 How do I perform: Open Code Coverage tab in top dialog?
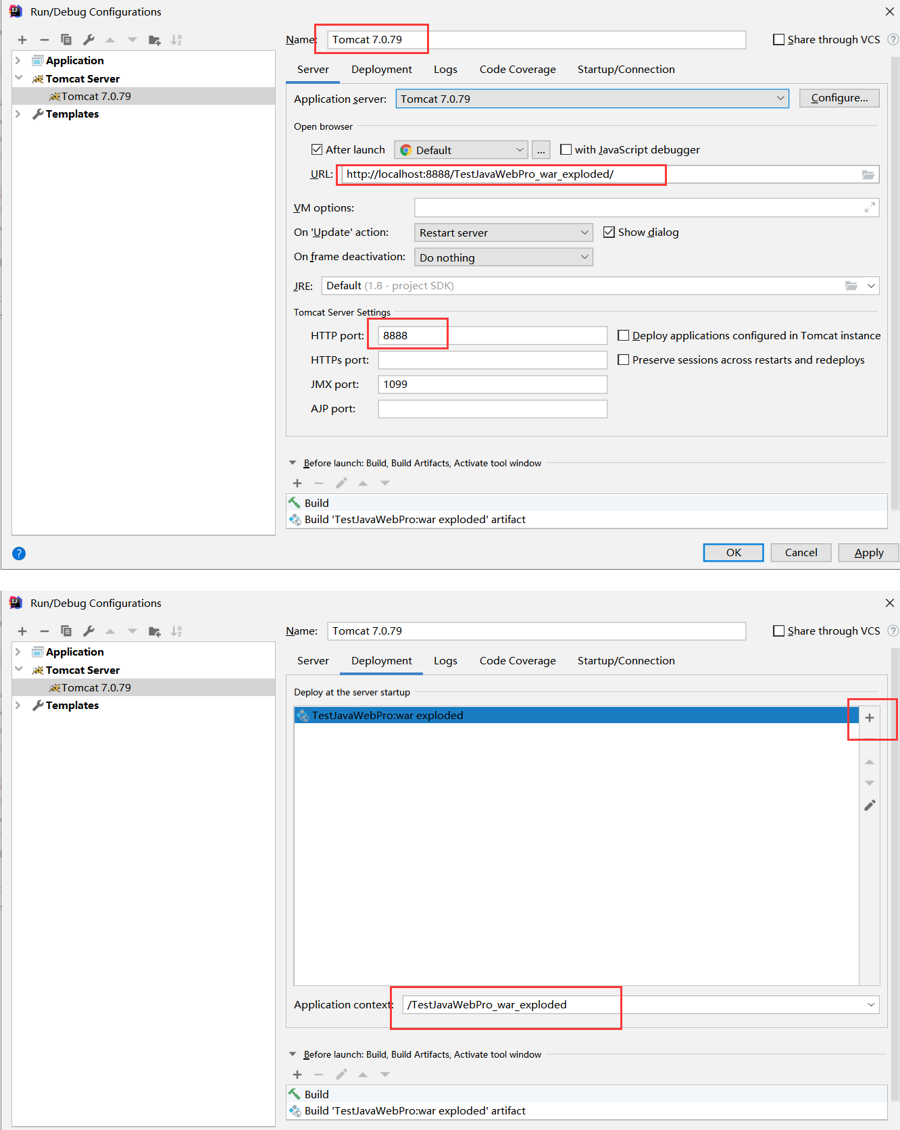(518, 70)
